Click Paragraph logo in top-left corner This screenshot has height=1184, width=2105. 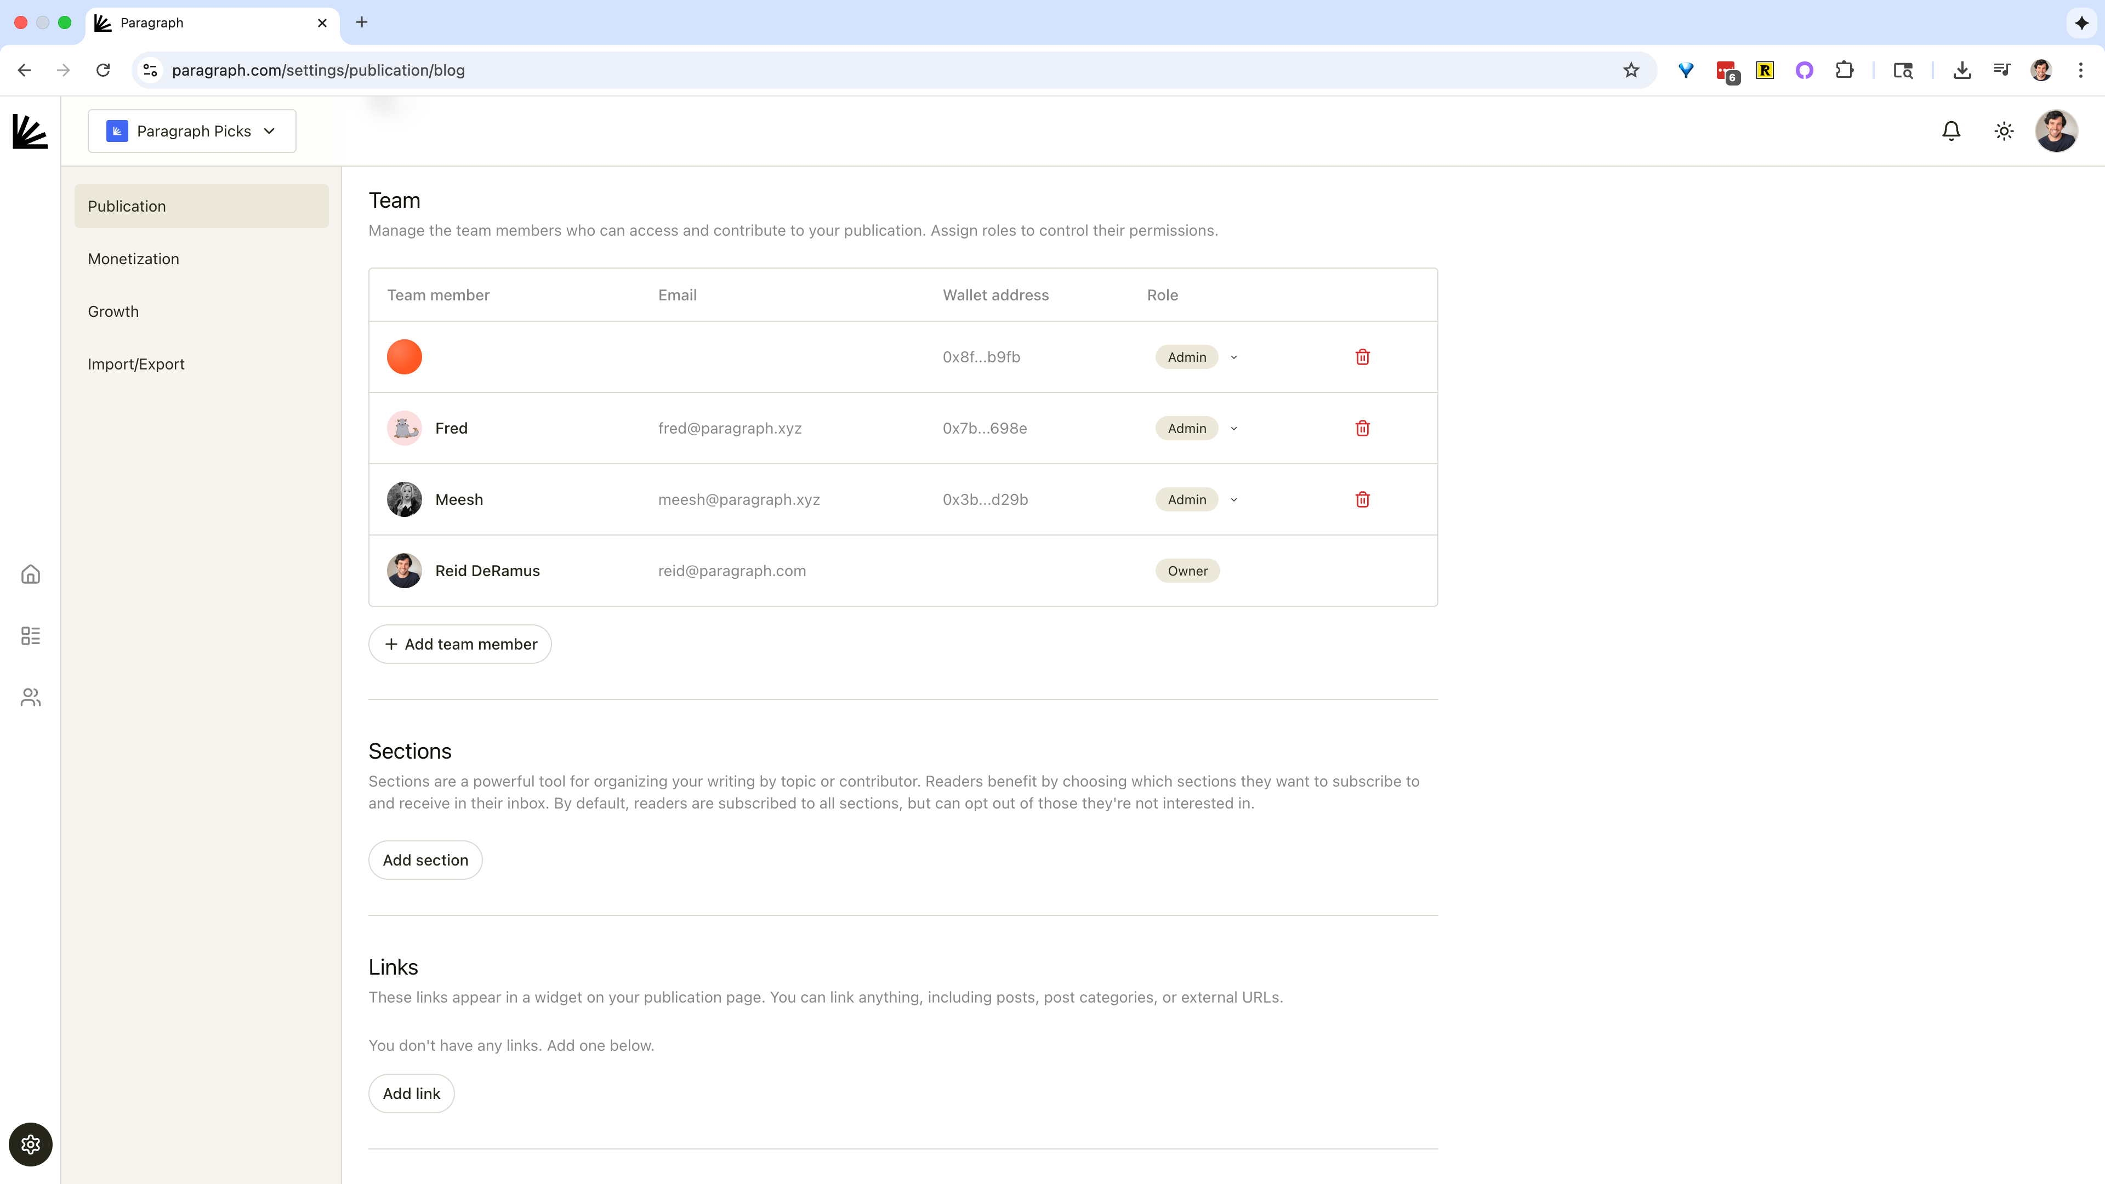click(x=30, y=132)
